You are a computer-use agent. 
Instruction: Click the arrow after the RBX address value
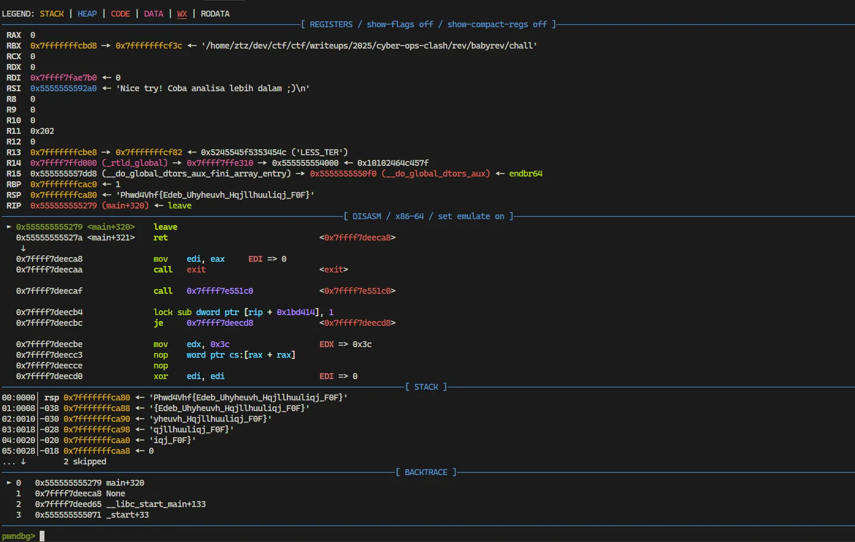[x=106, y=46]
